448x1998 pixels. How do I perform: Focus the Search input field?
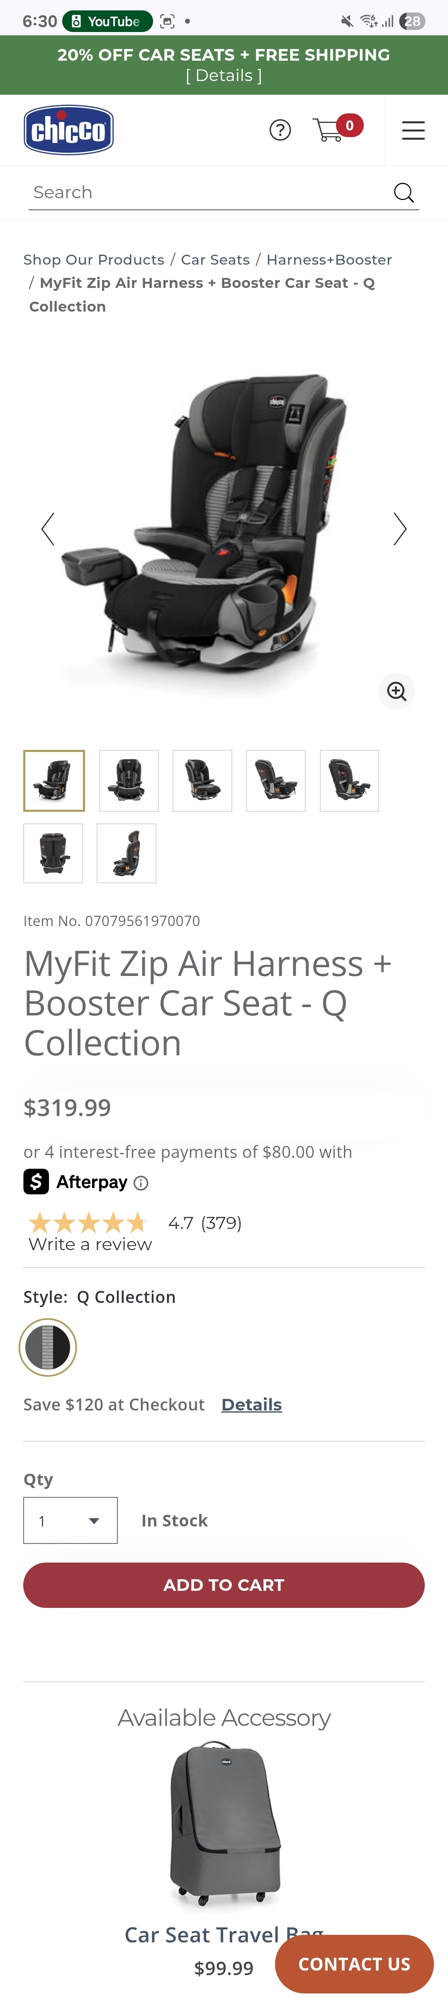[x=209, y=192]
